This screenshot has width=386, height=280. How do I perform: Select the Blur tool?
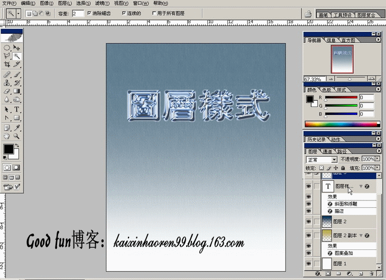pyautogui.click(x=7, y=99)
